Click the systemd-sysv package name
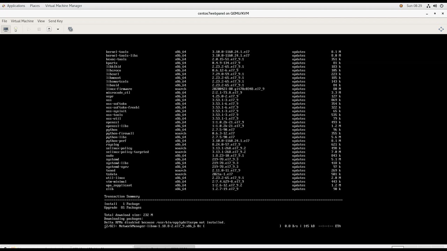Screen dimensions: 447x251 117,167
